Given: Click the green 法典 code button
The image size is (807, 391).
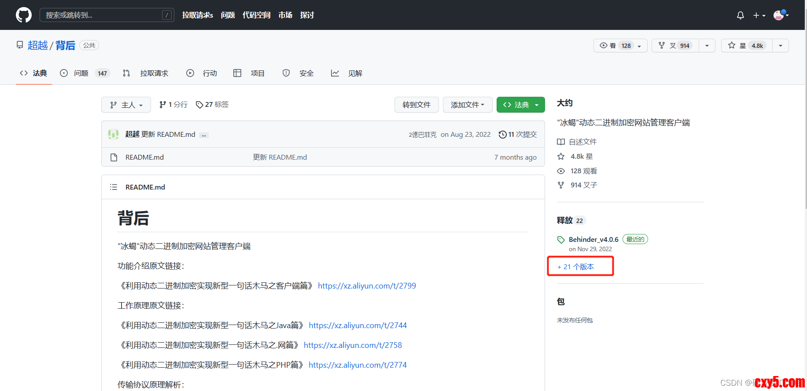Looking at the screenshot, I should (x=520, y=105).
